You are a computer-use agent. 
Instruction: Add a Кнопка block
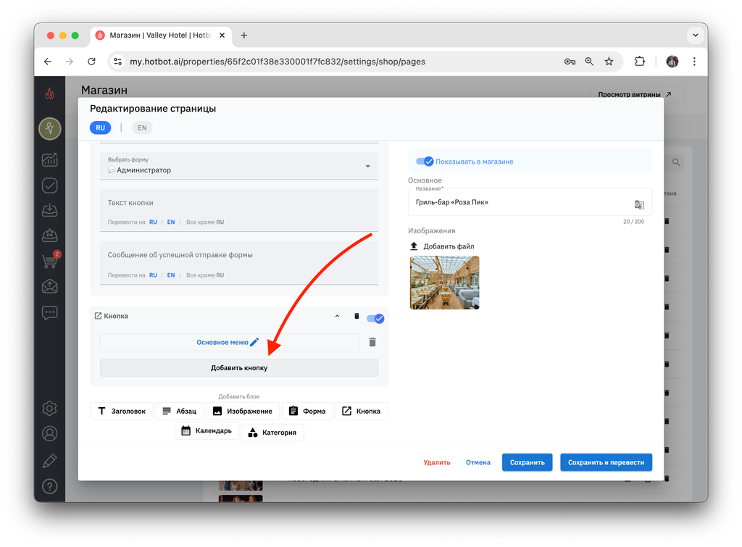(362, 412)
